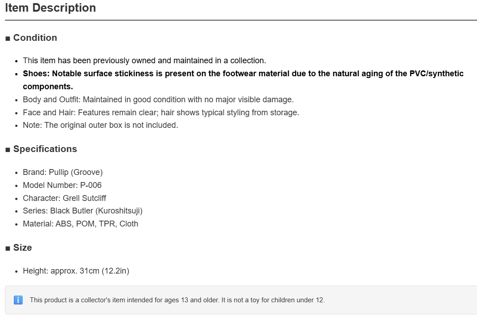
Task: Click the note about outer box
Action: pyautogui.click(x=100, y=125)
